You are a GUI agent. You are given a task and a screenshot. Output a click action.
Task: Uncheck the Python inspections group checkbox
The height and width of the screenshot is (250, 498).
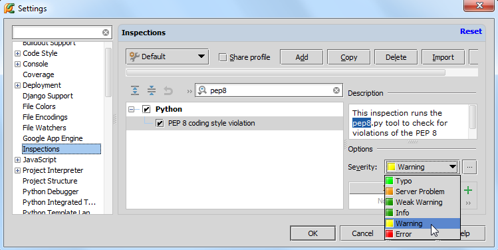pos(146,109)
